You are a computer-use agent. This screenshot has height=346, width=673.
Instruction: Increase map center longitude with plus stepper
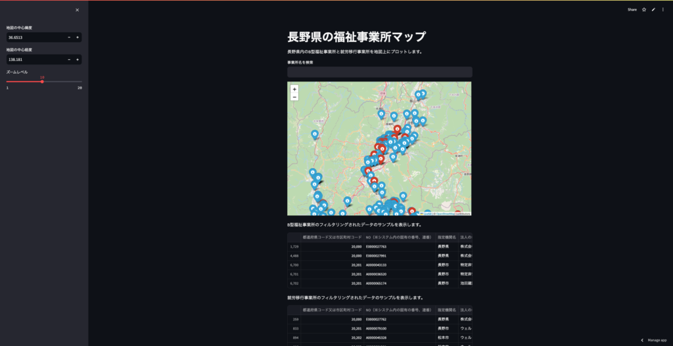(x=78, y=59)
